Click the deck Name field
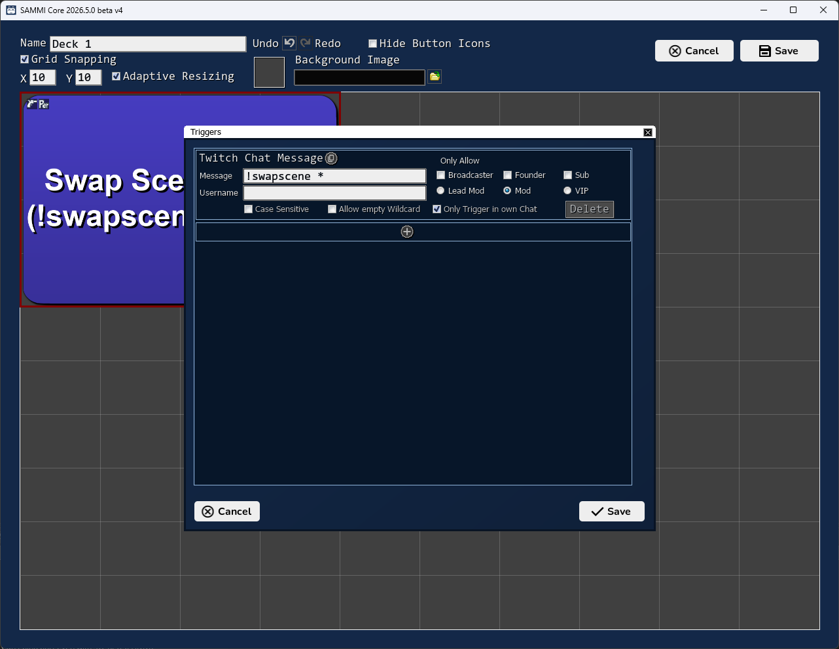The height and width of the screenshot is (649, 839). tap(148, 44)
